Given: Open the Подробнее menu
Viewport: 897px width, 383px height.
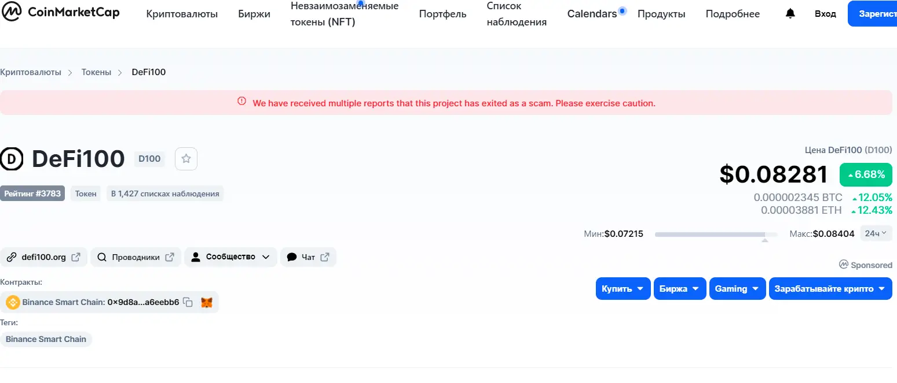Looking at the screenshot, I should pyautogui.click(x=733, y=14).
